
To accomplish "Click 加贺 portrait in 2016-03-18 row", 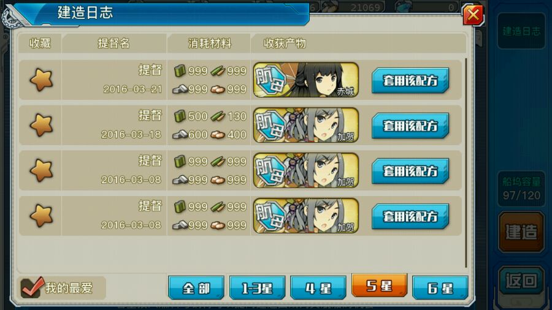I will [x=306, y=125].
